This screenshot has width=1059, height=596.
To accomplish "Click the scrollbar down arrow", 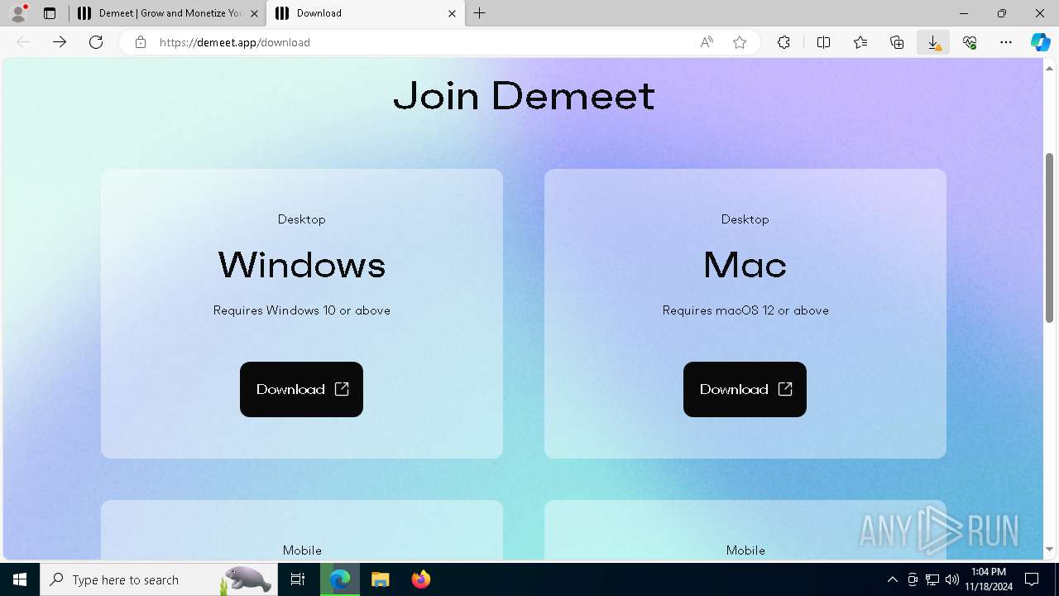I will pyautogui.click(x=1049, y=550).
